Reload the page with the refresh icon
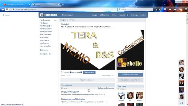 tap(114, 9)
